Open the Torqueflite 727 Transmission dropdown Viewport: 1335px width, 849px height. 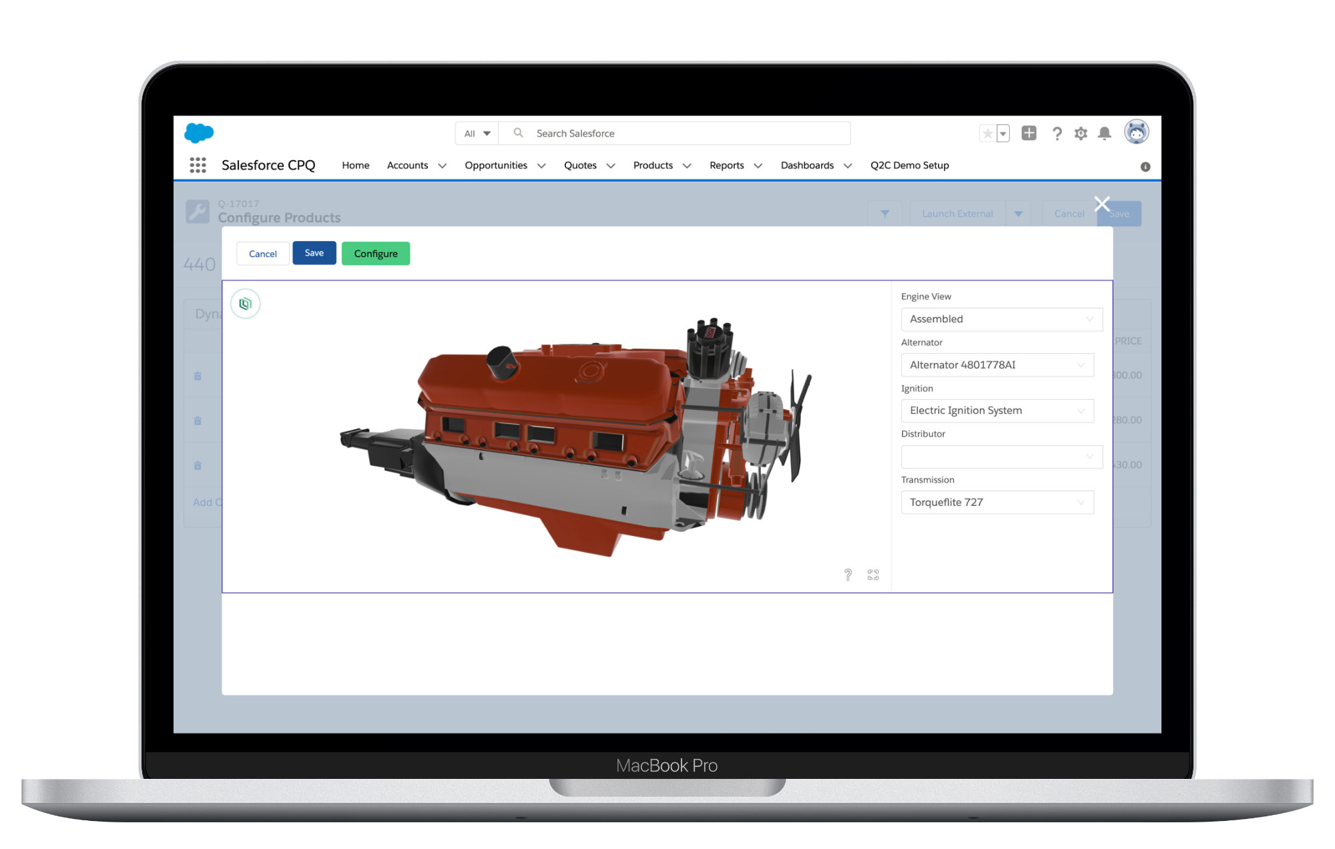[x=997, y=503]
